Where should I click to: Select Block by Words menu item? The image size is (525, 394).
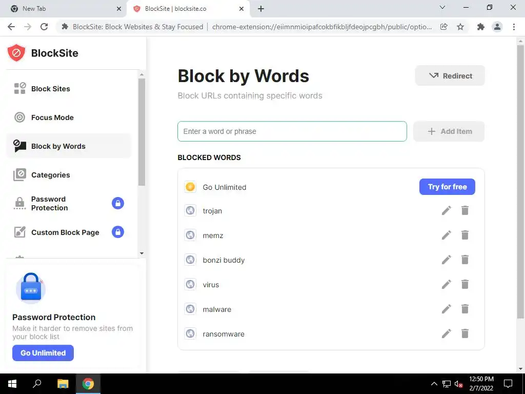68,146
